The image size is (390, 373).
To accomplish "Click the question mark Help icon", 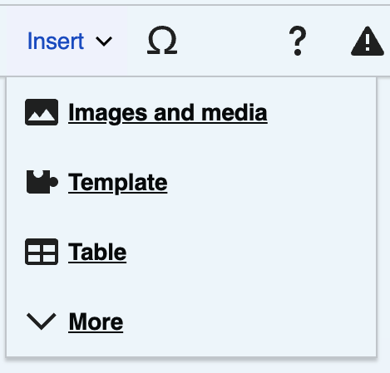I will [298, 41].
